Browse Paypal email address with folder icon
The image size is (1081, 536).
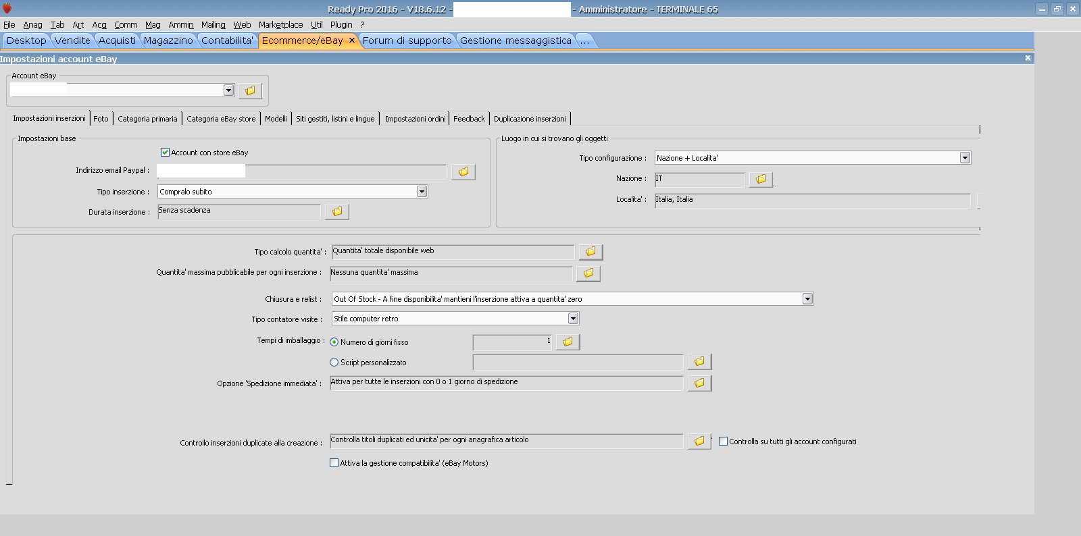tap(463, 171)
